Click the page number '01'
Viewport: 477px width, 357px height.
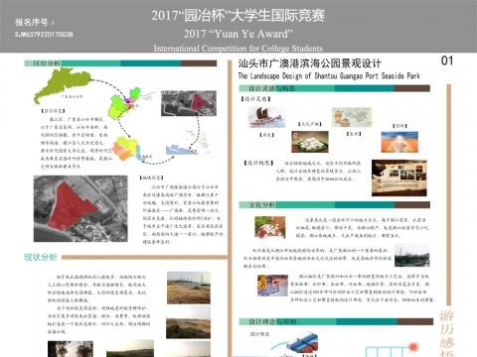[447, 60]
